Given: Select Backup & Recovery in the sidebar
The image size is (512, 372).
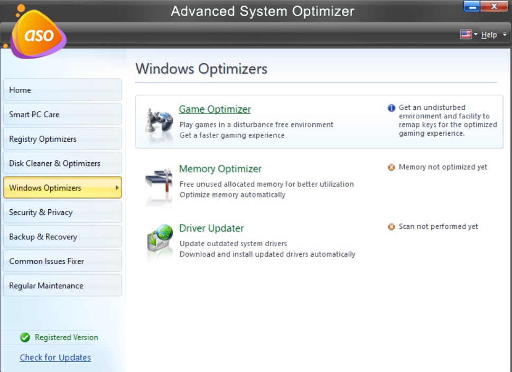Looking at the screenshot, I should (62, 236).
